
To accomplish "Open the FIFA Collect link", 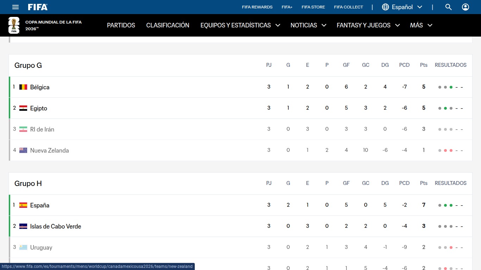I will 349,7.
